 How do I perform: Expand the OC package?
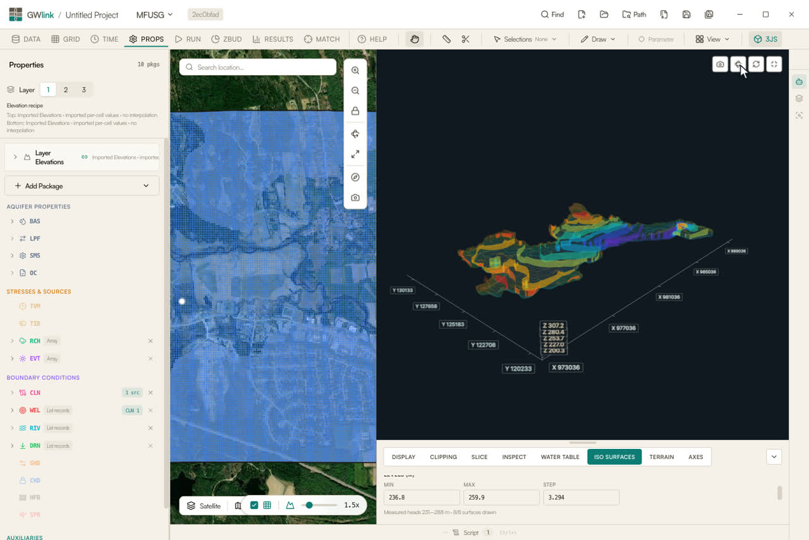pos(12,273)
